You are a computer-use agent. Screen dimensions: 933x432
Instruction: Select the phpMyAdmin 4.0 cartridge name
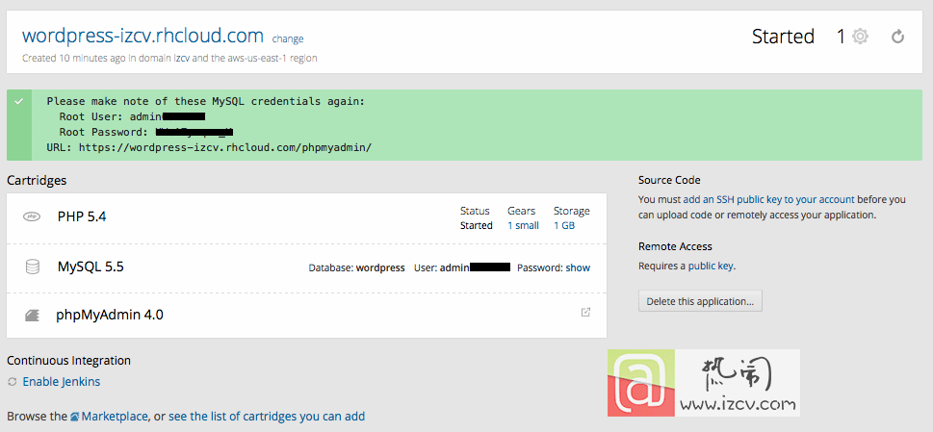click(x=110, y=315)
